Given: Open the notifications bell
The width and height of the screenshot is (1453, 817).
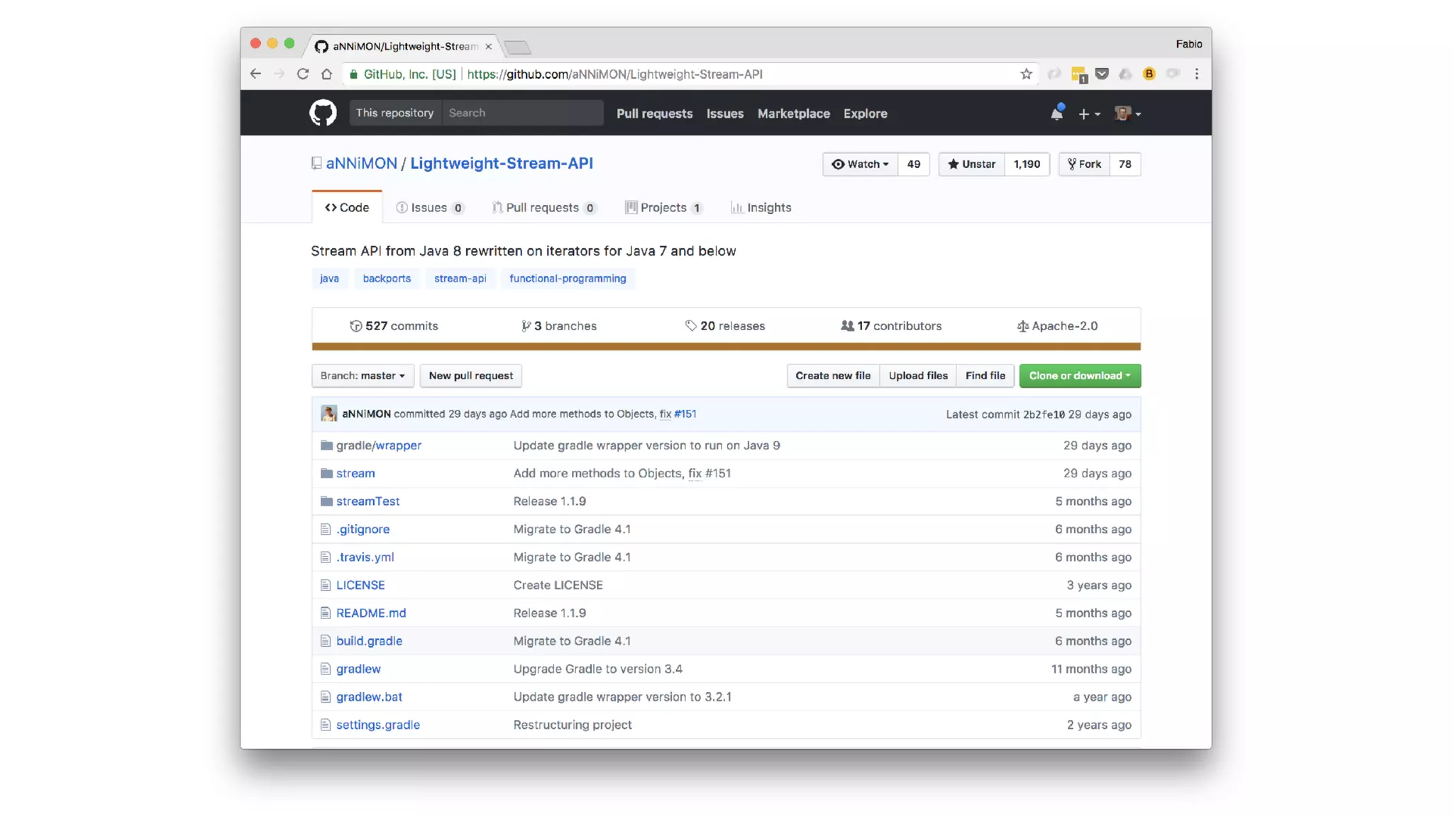Looking at the screenshot, I should pyautogui.click(x=1056, y=113).
